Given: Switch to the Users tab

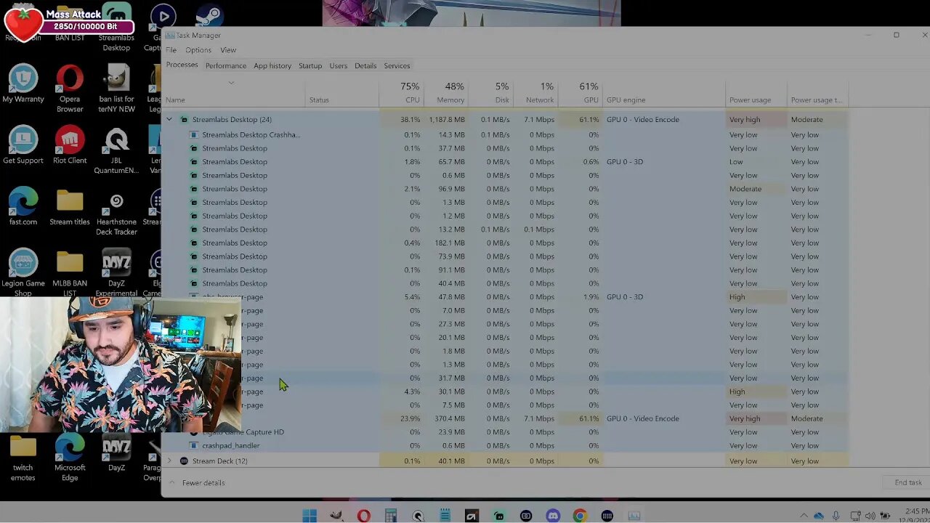Looking at the screenshot, I should point(339,65).
